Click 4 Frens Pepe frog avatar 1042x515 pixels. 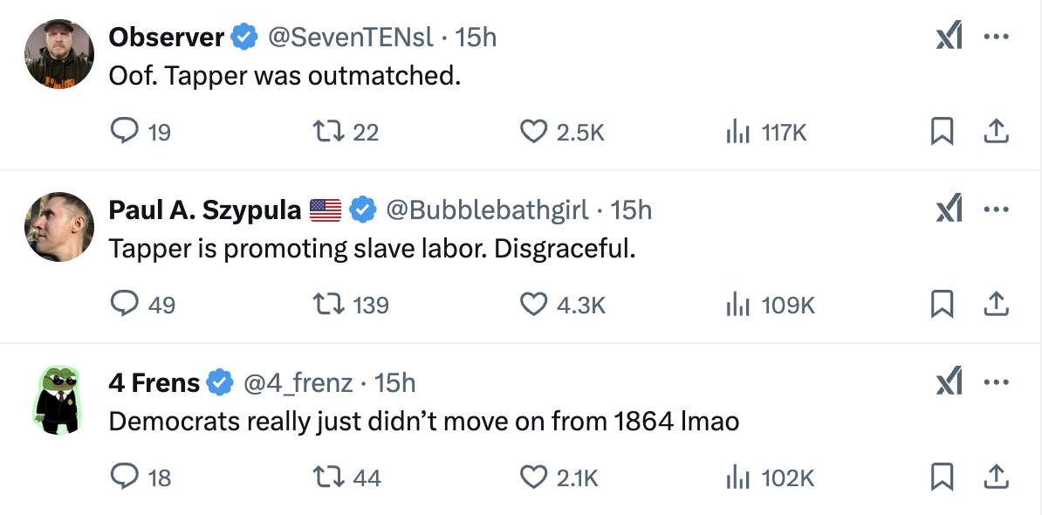59,399
